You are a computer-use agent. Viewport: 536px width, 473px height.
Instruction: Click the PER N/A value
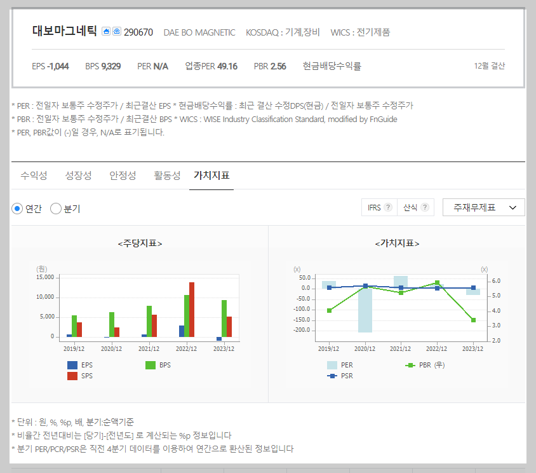pos(152,66)
